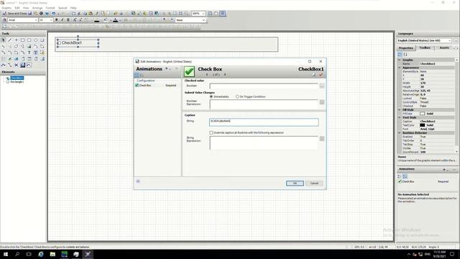Switch to the Assets tab
This screenshot has height=259, width=460.
click(x=444, y=47)
